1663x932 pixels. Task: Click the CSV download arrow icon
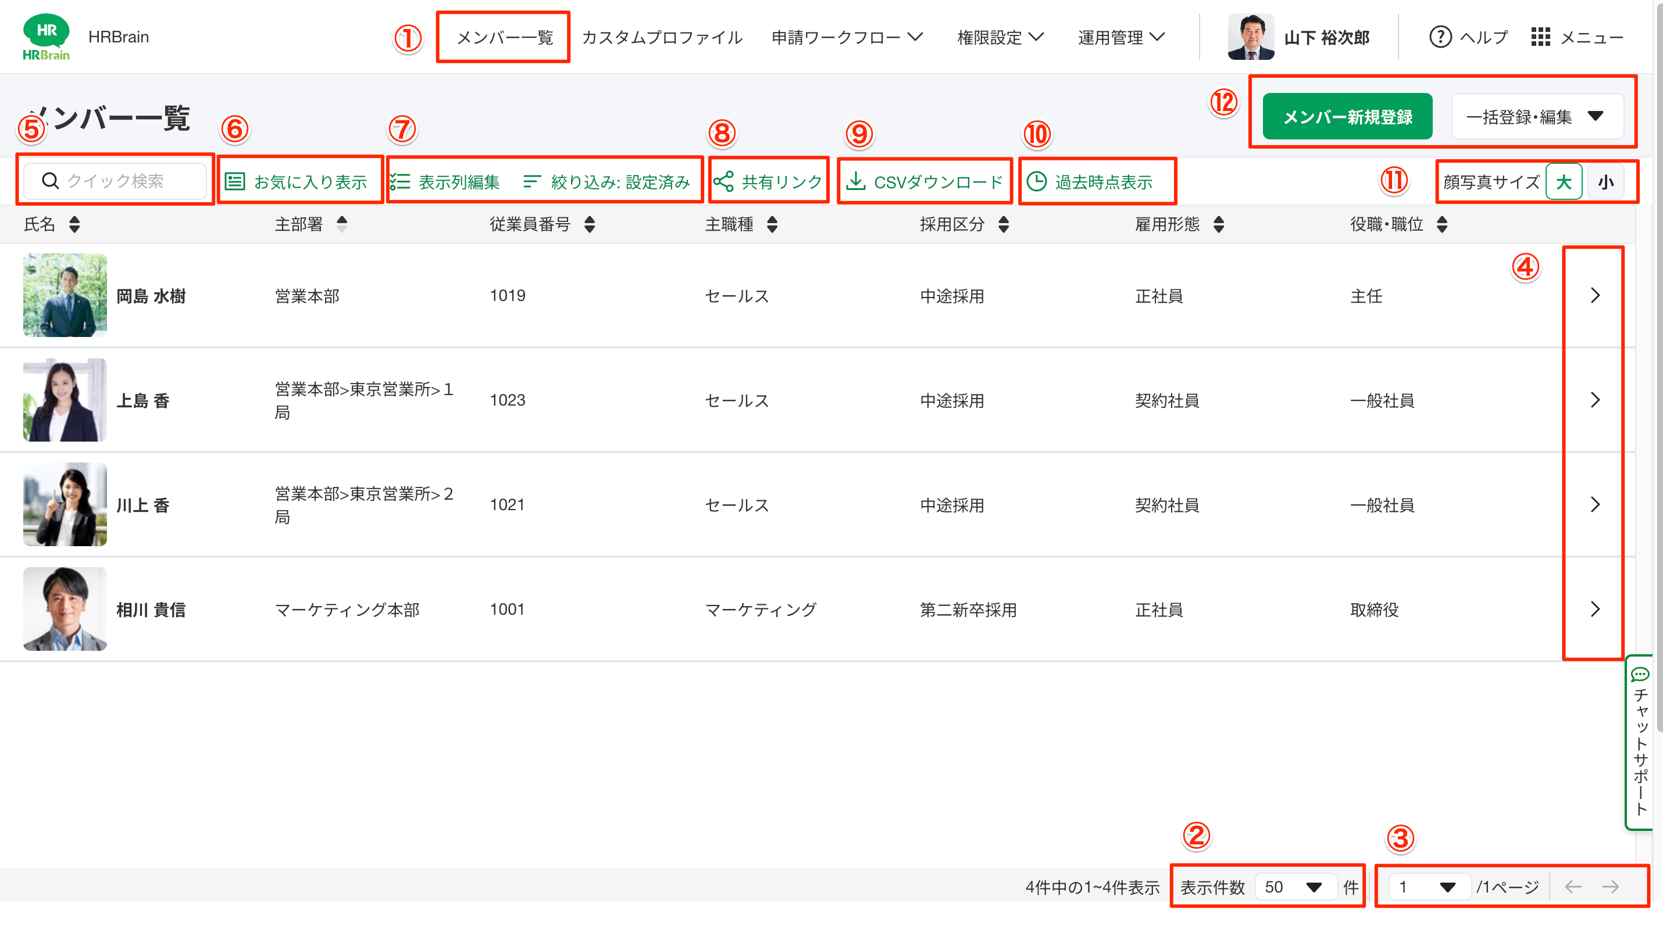click(855, 181)
